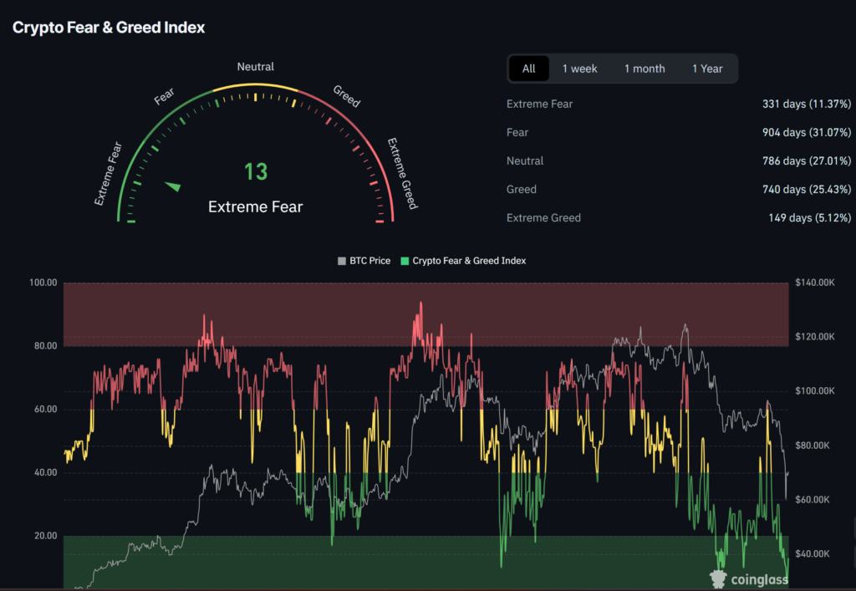856x591 pixels.
Task: Switch to the 1 month range
Action: tap(645, 69)
